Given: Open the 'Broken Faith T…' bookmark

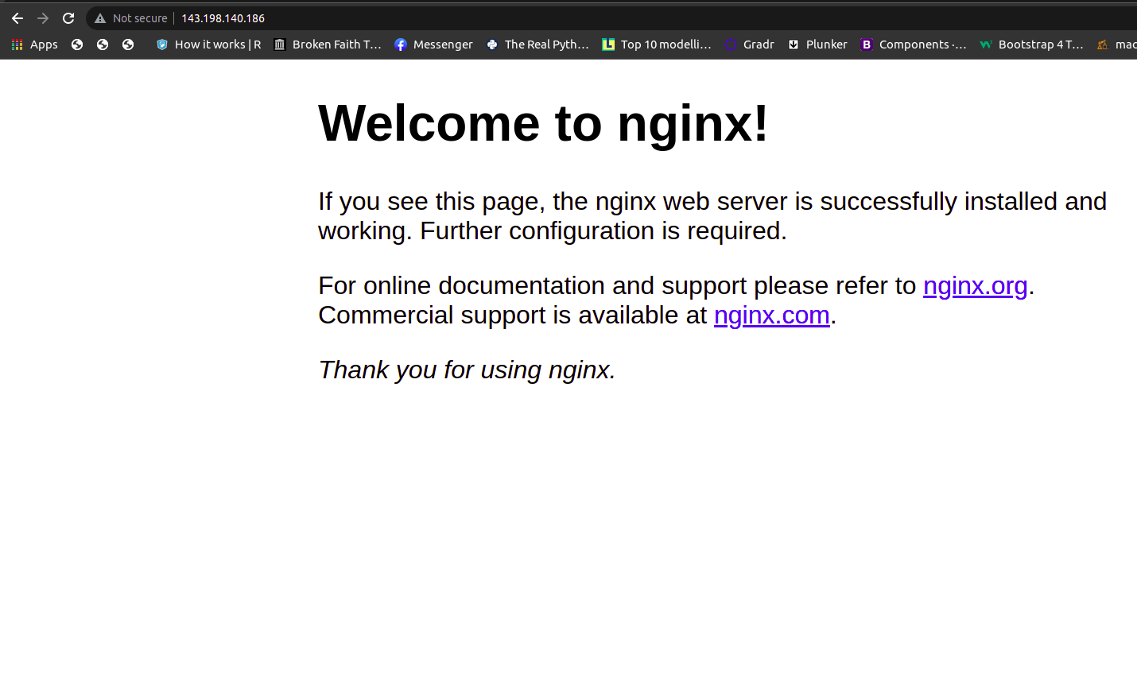Looking at the screenshot, I should [x=328, y=45].
